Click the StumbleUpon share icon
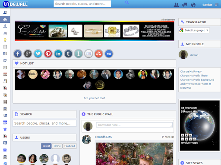The width and height of the screenshot is (221, 165). pyautogui.click(x=99, y=54)
